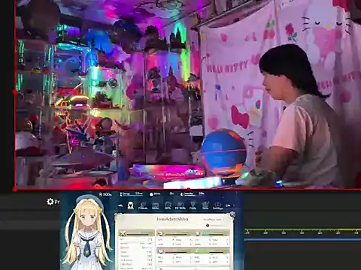This screenshot has width=361, height=270.
Task: Click the slider knob under player name
Action: [x=208, y=226]
